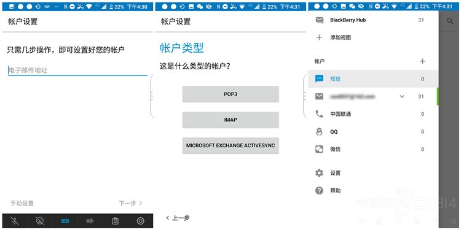Select 添加视图 add view entry
Image resolution: width=461 pixels, height=230 pixels.
[341, 37]
